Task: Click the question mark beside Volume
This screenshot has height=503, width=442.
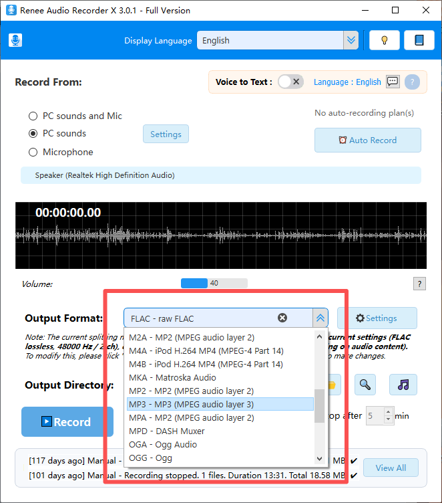Action: pyautogui.click(x=419, y=284)
